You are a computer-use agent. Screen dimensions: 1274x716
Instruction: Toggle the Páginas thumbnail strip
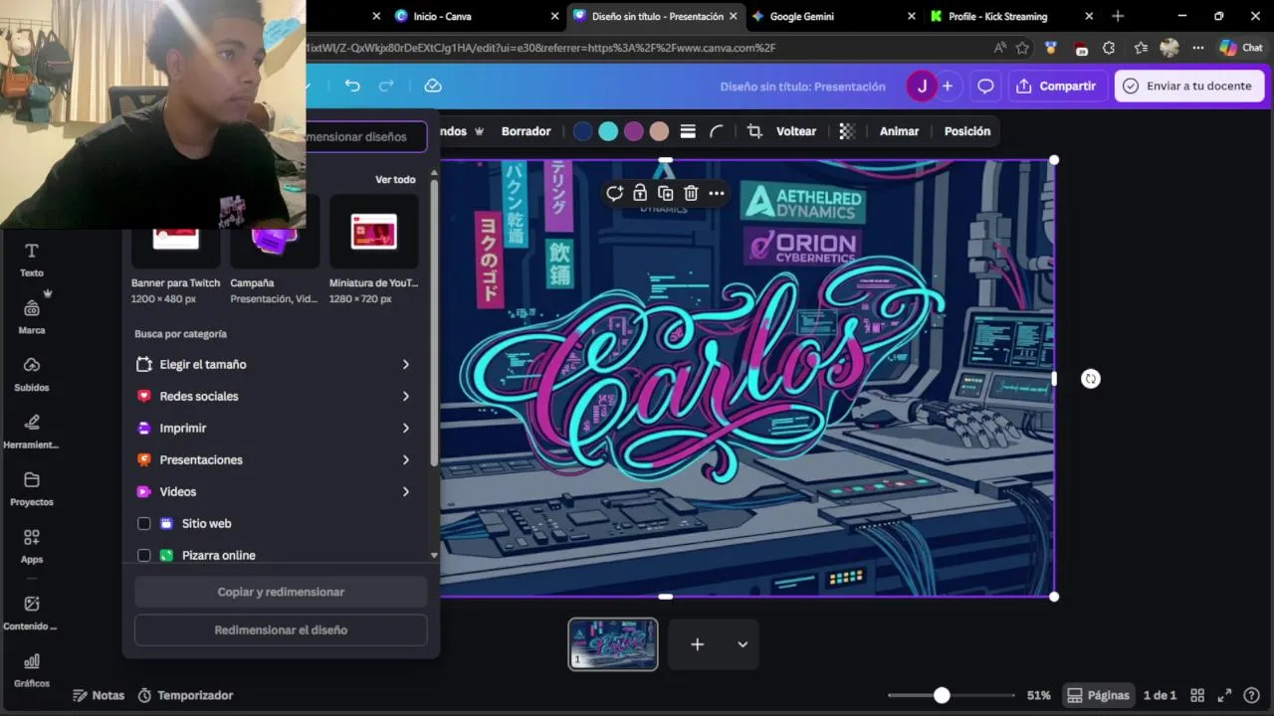1099,695
